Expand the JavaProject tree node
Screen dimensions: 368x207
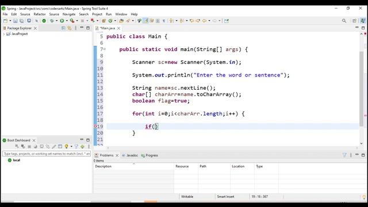pyautogui.click(x=4, y=34)
